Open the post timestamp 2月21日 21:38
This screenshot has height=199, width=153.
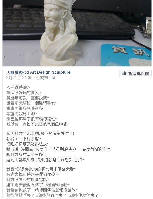pyautogui.click(x=19, y=77)
